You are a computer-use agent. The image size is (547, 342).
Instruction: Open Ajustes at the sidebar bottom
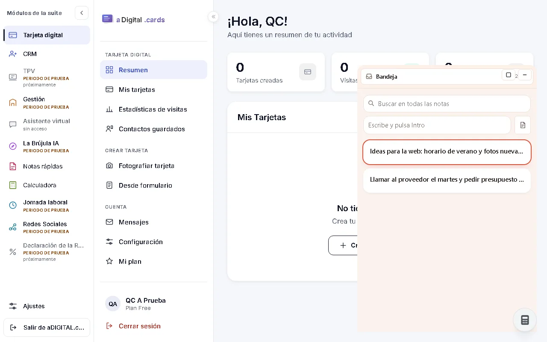tap(47, 306)
